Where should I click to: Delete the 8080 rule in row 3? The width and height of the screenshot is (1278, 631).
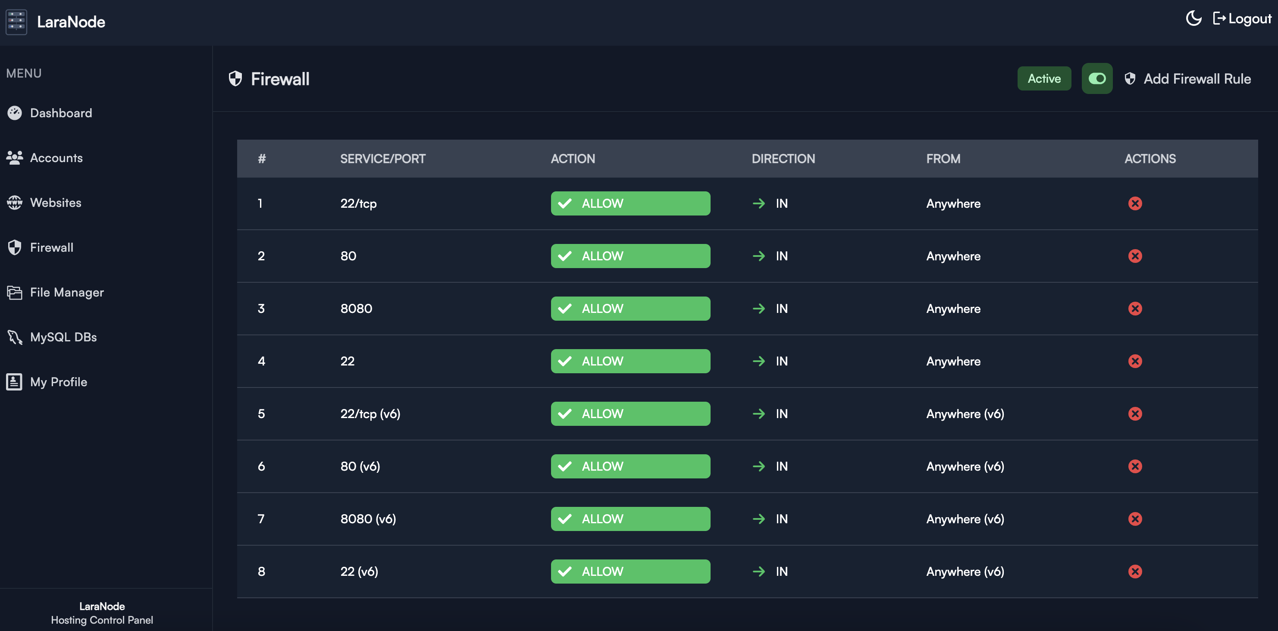[x=1134, y=309]
